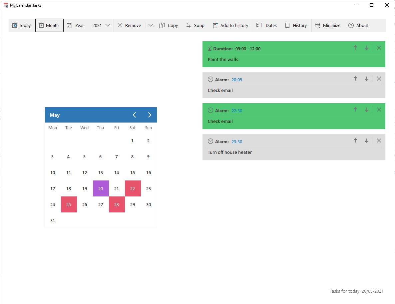The width and height of the screenshot is (395, 304).
Task: Swap tasks using the Swap button
Action: pyautogui.click(x=195, y=26)
